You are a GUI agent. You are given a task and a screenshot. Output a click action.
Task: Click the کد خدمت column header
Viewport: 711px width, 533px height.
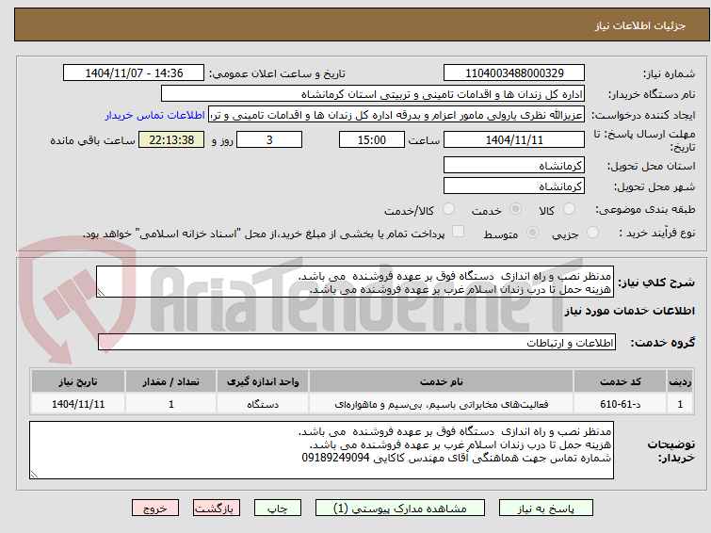(x=620, y=381)
